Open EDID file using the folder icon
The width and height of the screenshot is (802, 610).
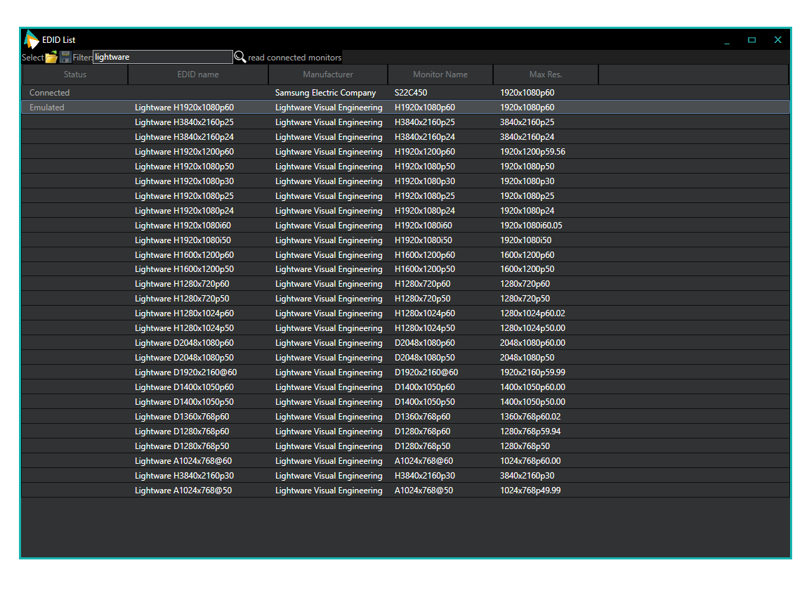point(51,58)
